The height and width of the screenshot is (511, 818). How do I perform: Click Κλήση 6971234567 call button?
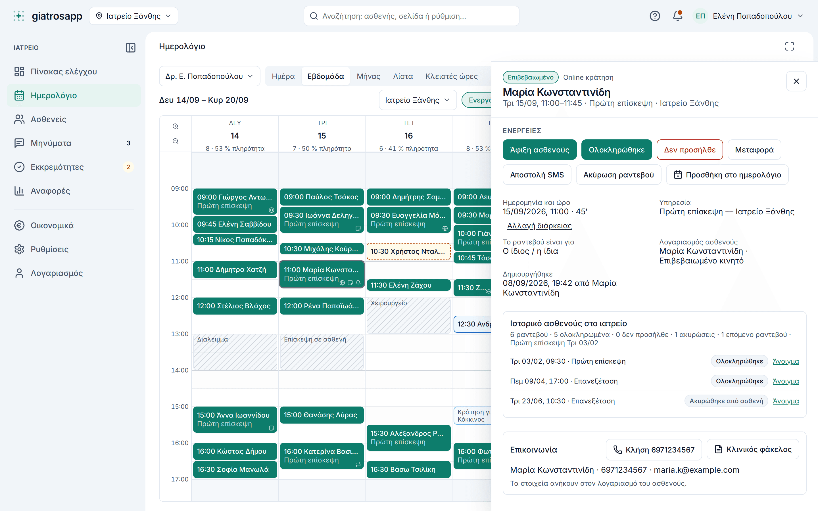pos(654,450)
